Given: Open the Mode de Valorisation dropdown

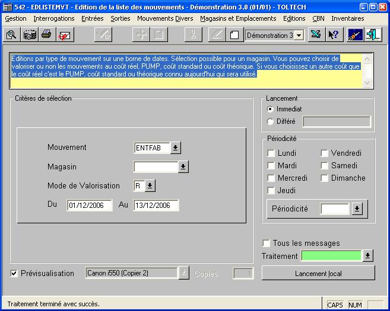Looking at the screenshot, I should coord(150,186).
